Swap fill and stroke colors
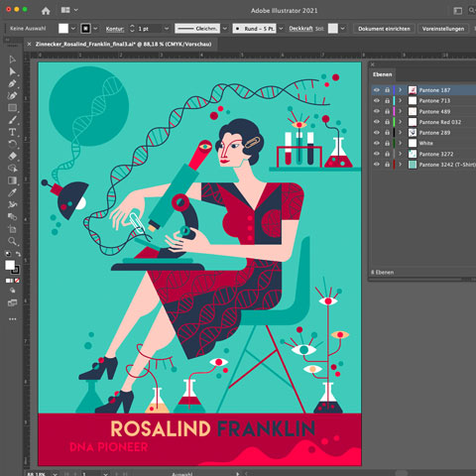This screenshot has height=476, width=476. click(18, 254)
